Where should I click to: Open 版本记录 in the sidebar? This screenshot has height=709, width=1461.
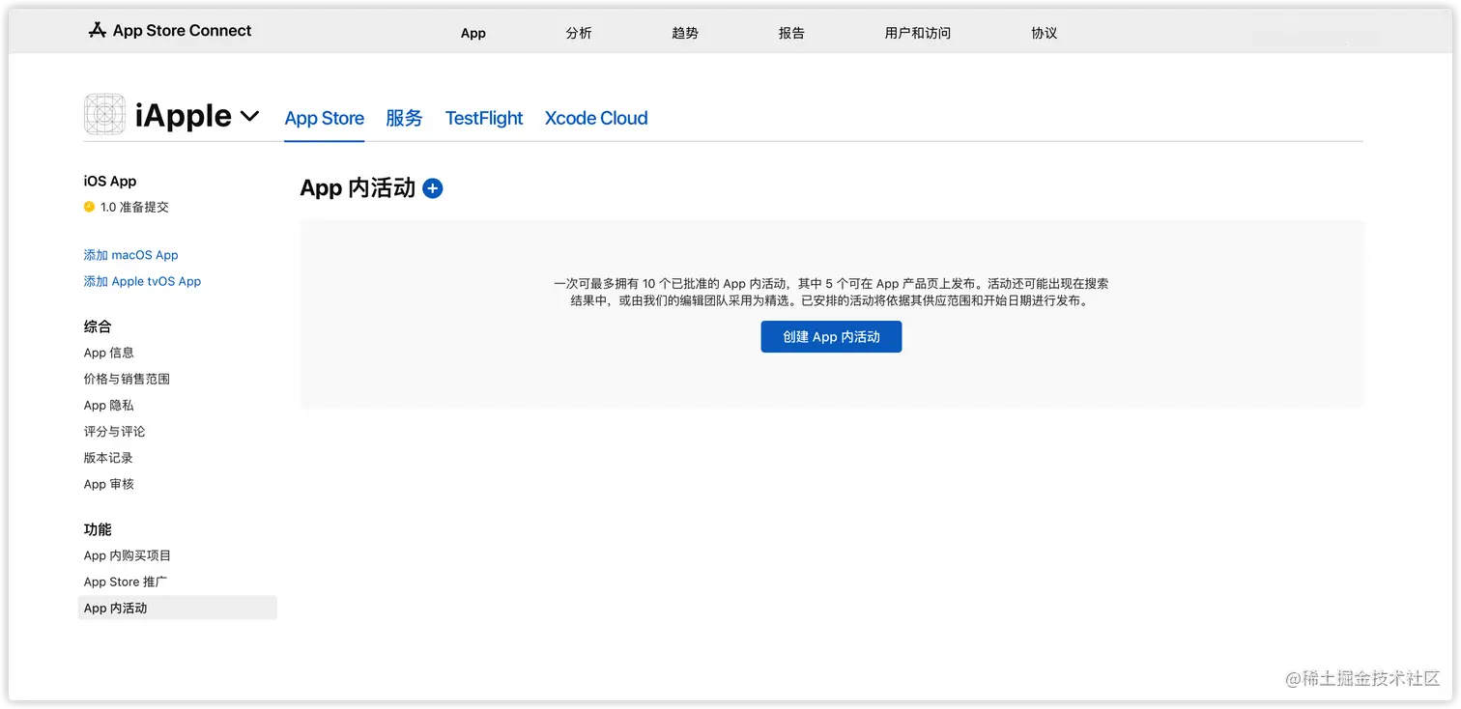tap(108, 458)
